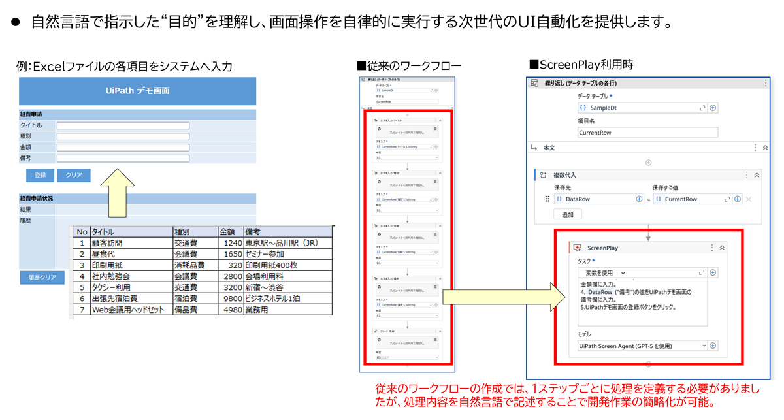Image resolution: width=784 pixels, height=420 pixels.
Task: Collapse the 複数代入 activity
Action: click(757, 175)
